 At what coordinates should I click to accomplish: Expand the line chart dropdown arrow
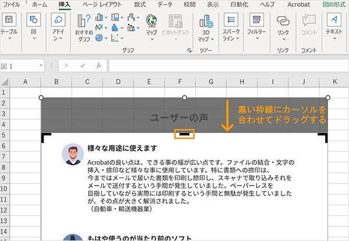coord(106,27)
